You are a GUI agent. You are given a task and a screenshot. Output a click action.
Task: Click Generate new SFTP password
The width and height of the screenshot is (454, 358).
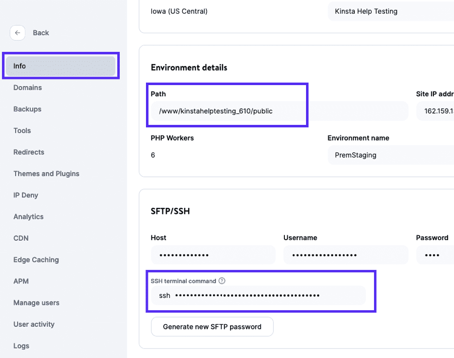(212, 326)
